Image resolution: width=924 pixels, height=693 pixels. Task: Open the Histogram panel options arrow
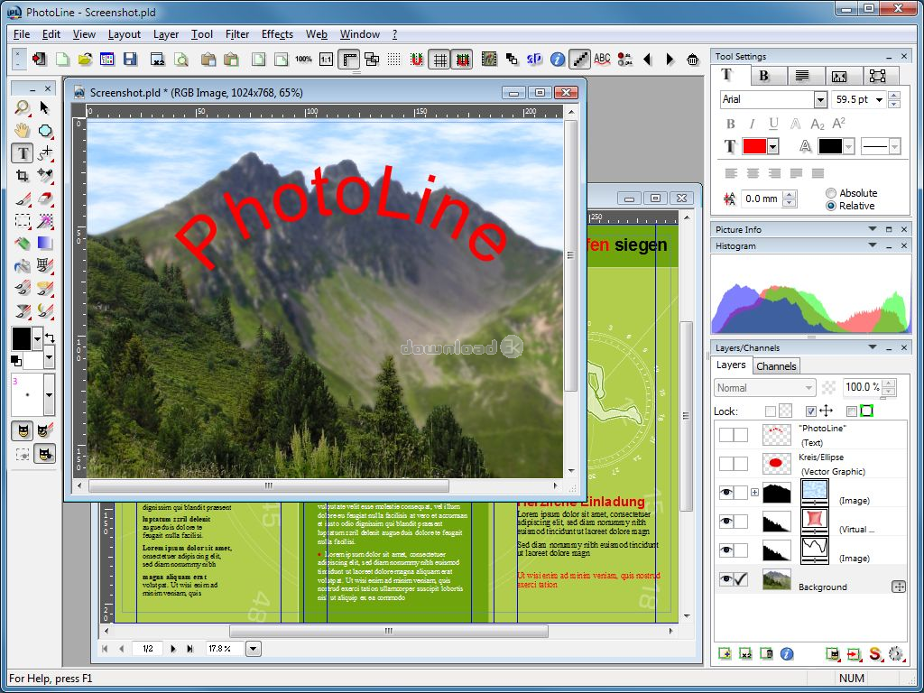(873, 245)
